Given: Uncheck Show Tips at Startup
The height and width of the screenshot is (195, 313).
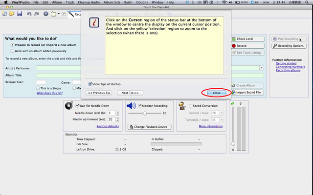Looking at the screenshot, I should (x=90, y=84).
